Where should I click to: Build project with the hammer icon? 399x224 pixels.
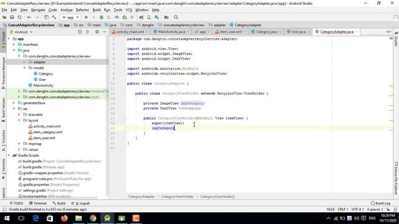point(54,17)
